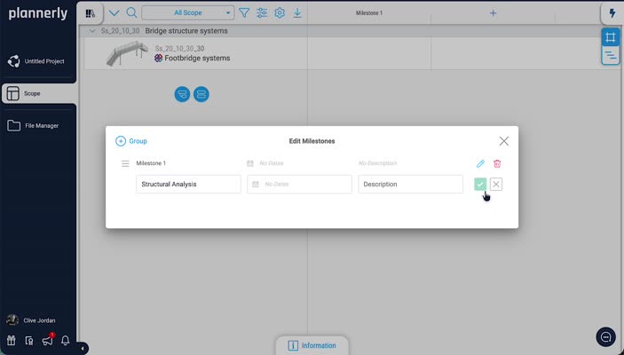
Task: Add a Group in Edit Milestones
Action: coord(131,141)
